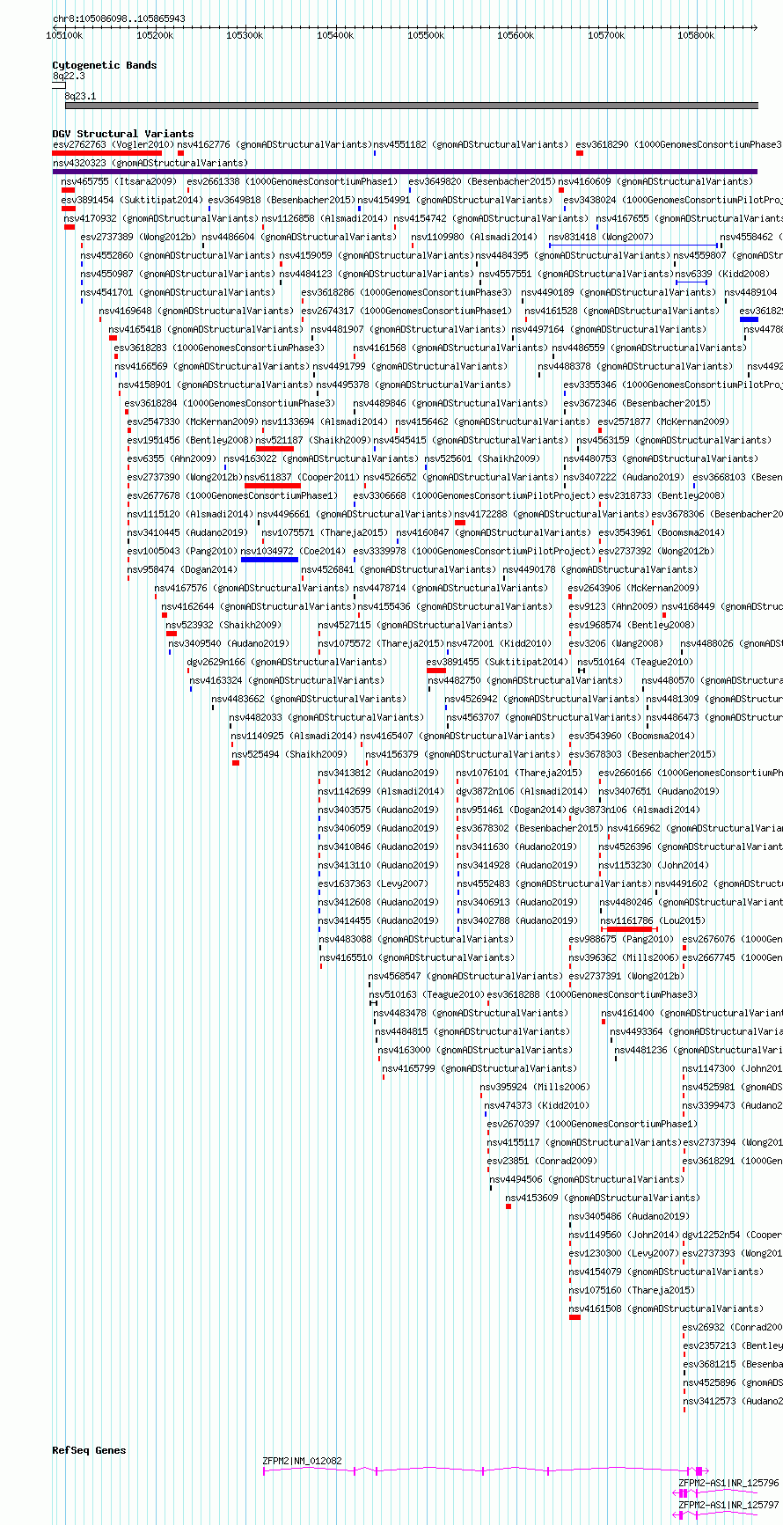Select nsv510163 (Teague2010) label

point(427,994)
